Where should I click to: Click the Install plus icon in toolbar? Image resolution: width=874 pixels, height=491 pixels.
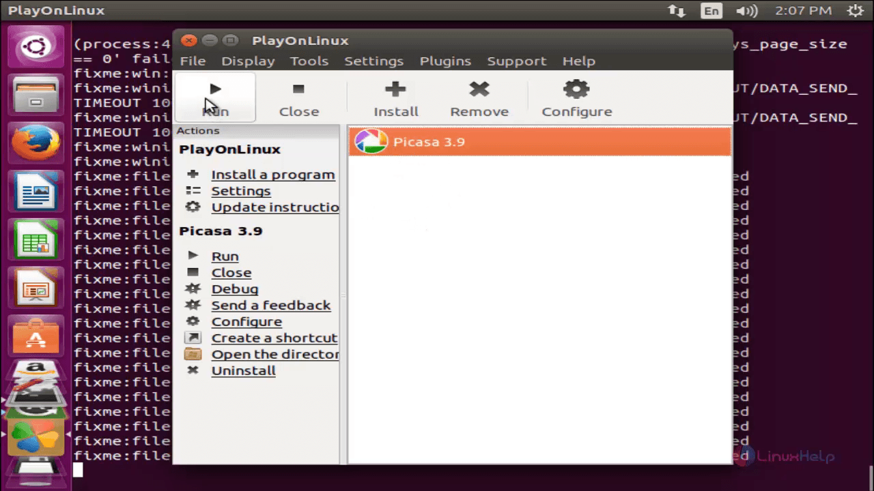395,89
